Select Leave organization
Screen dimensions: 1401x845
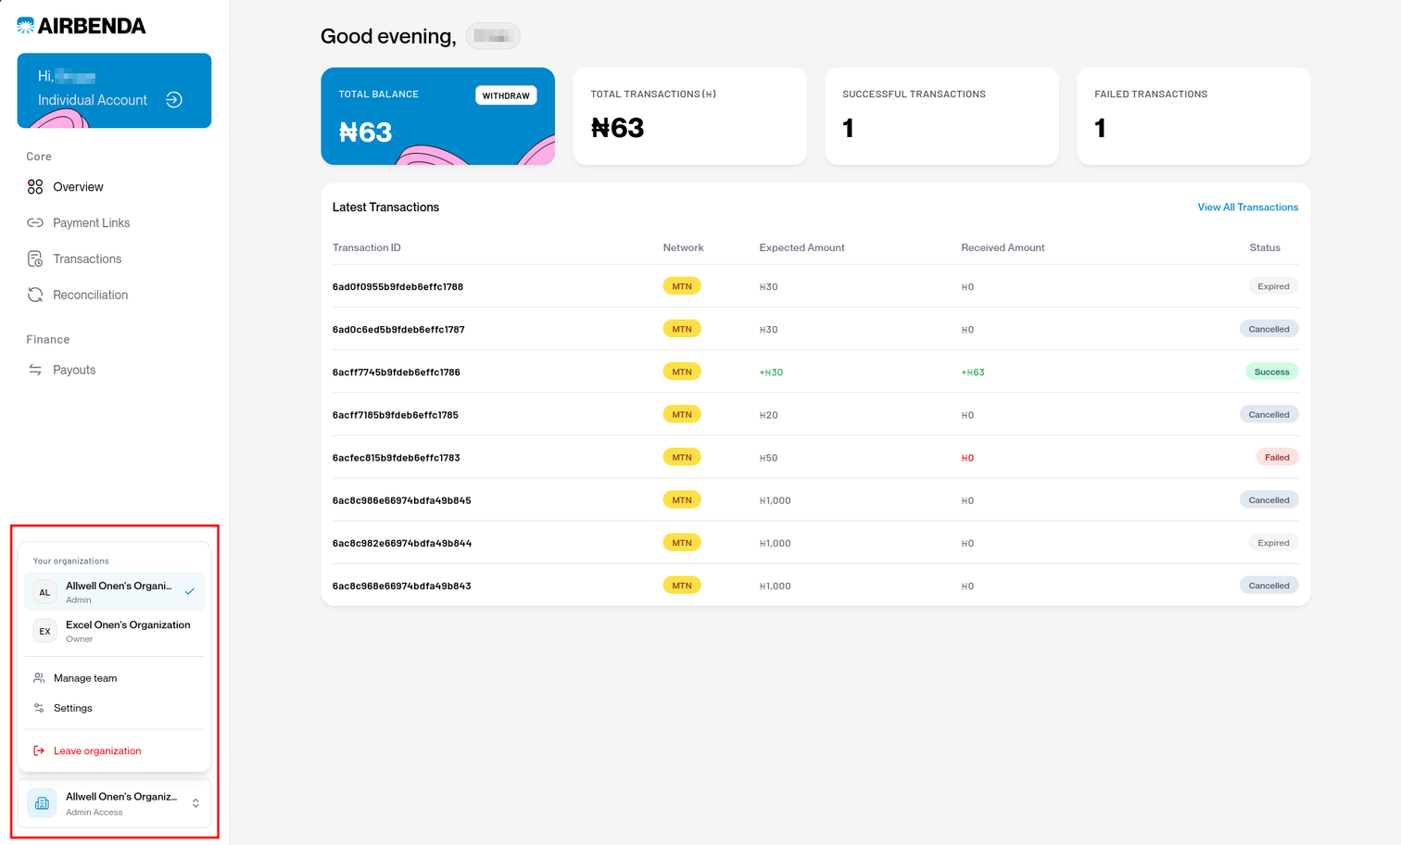[x=114, y=751]
